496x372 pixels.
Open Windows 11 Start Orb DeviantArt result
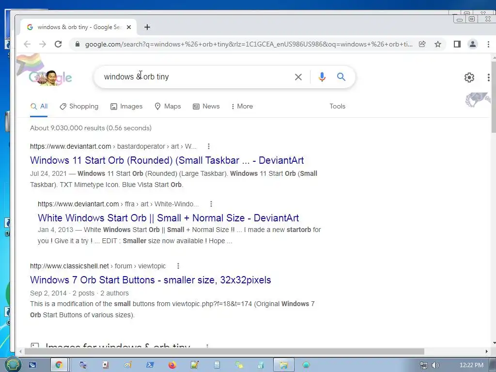point(167,160)
